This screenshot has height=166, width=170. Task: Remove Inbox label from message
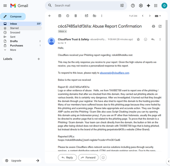tap(66, 31)
